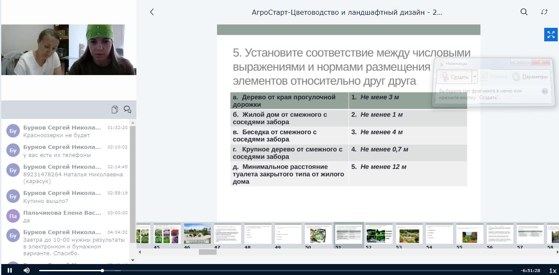Open Параметры in the Ножницы window

click(530, 77)
